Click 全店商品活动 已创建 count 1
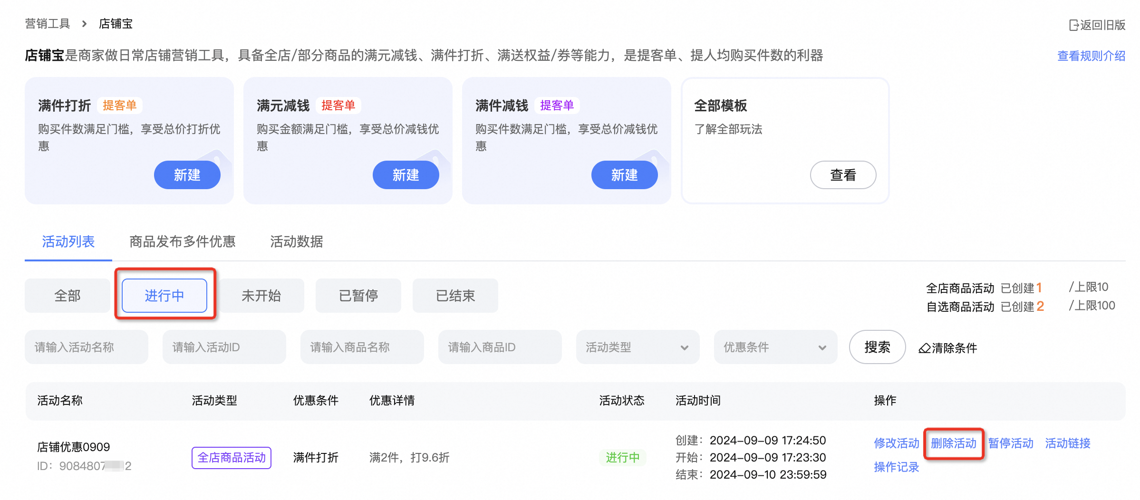This screenshot has height=500, width=1140. click(1039, 288)
